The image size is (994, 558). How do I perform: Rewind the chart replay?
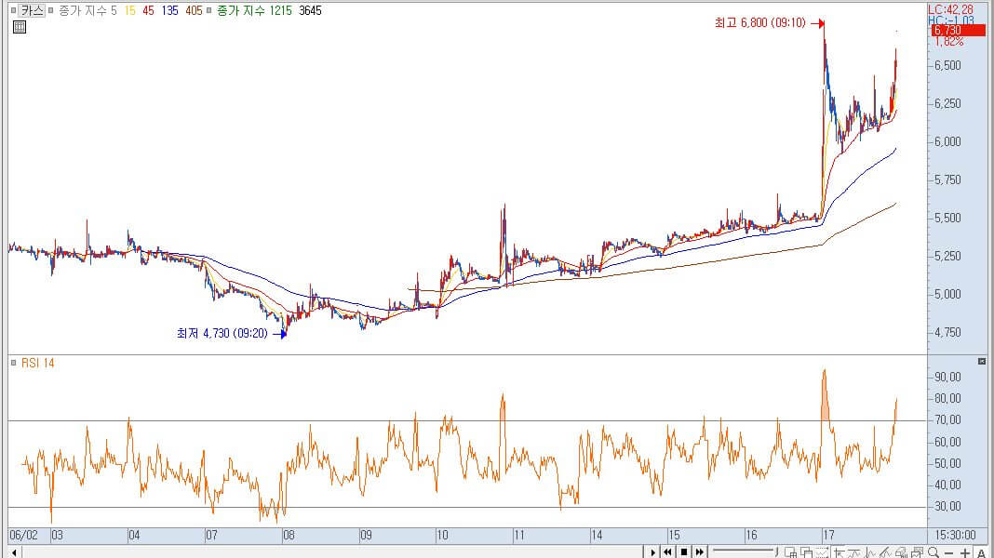(x=667, y=552)
